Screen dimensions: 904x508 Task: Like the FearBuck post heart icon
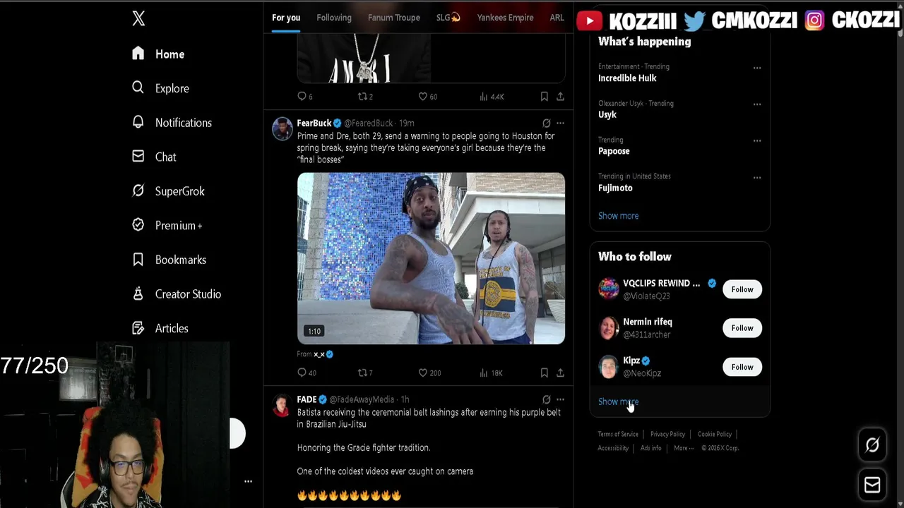coord(423,373)
